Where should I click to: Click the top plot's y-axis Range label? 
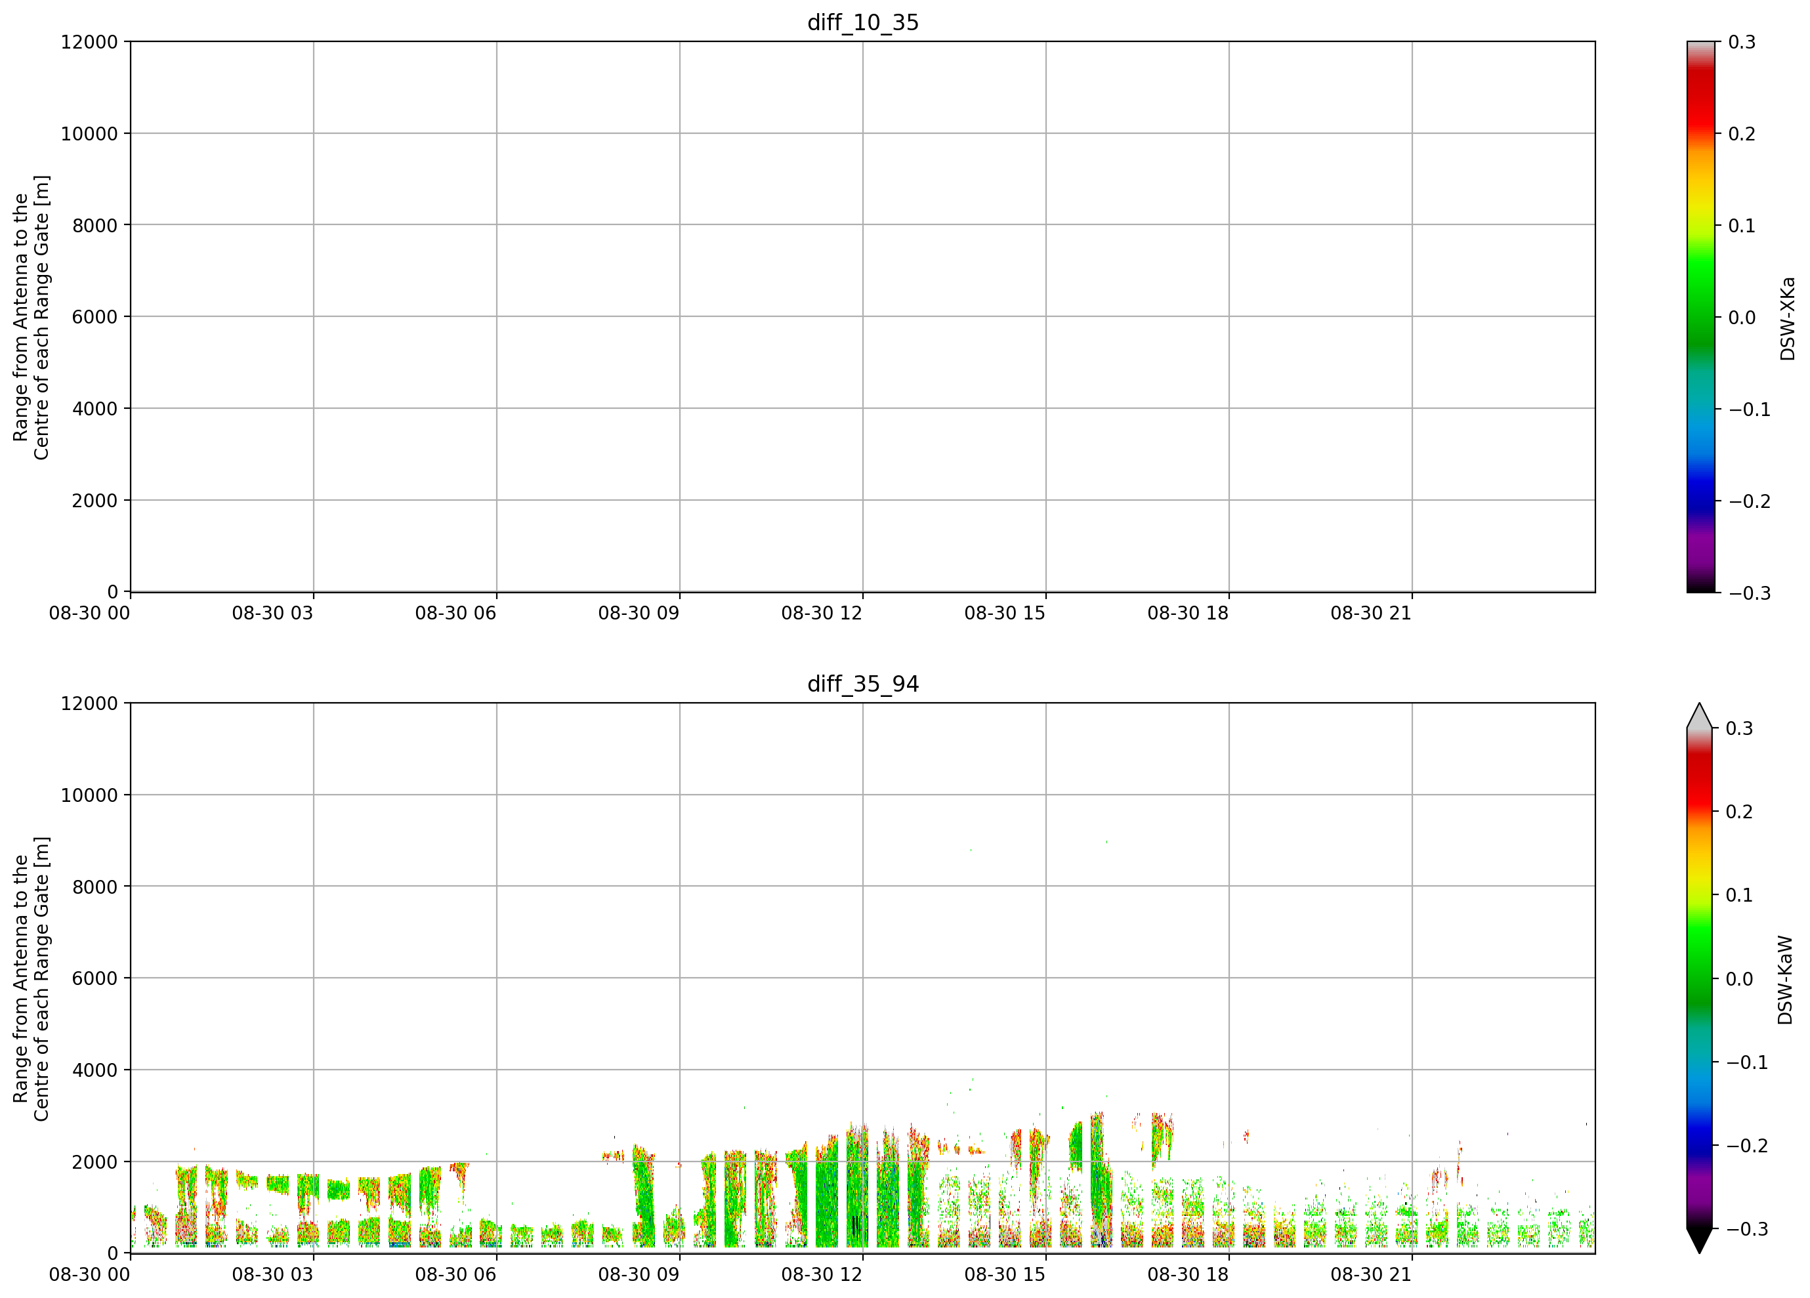tap(31, 318)
